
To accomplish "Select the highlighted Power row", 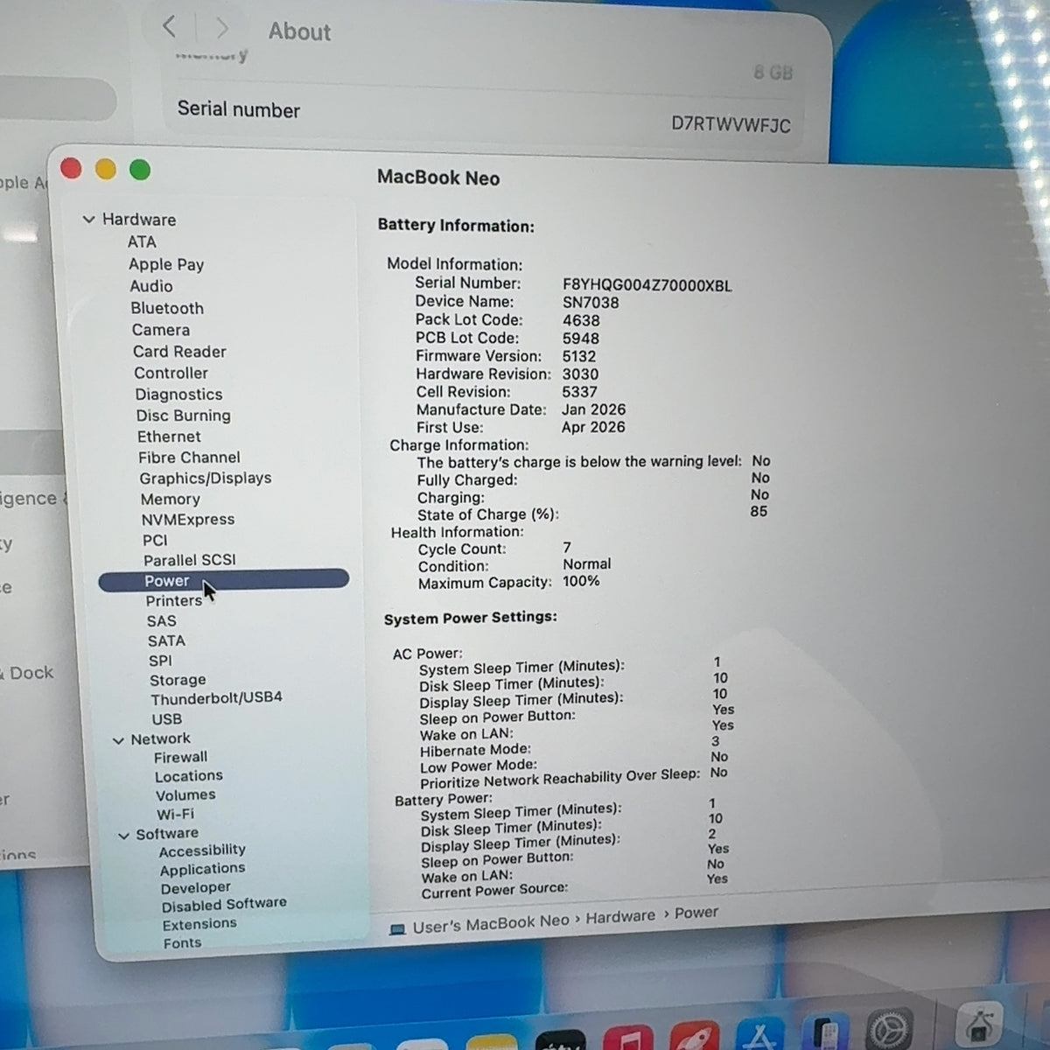I will tap(224, 580).
